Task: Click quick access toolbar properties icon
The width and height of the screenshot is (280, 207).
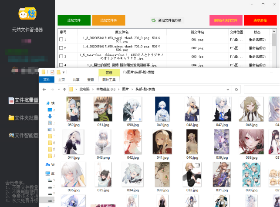Action: pyautogui.click(x=52, y=72)
